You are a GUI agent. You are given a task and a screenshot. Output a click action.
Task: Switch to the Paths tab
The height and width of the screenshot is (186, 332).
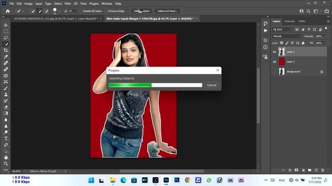pos(302,21)
